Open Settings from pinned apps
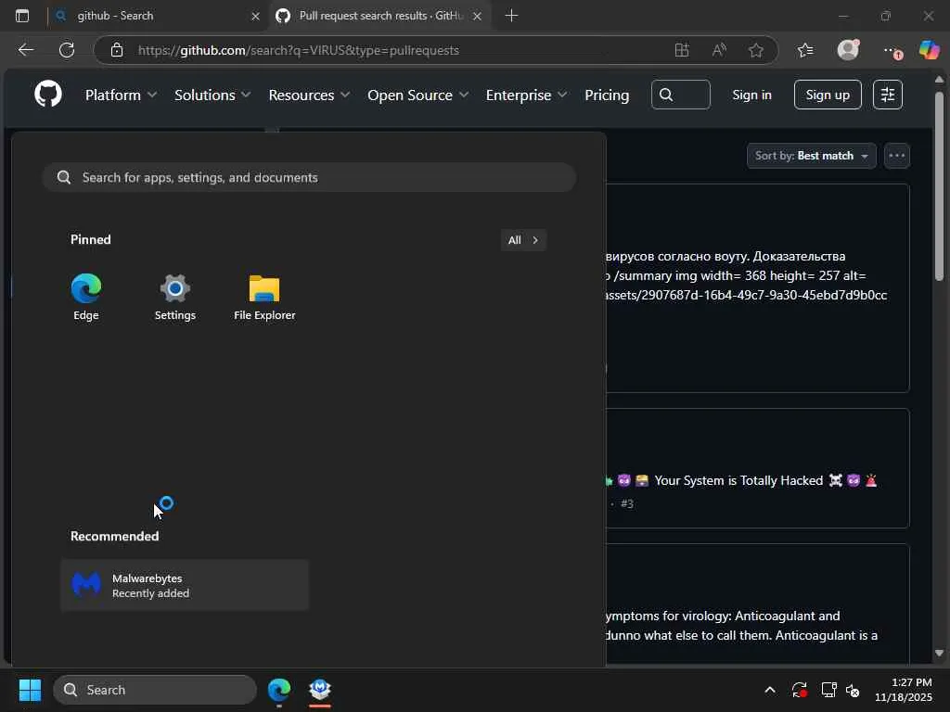 (175, 297)
